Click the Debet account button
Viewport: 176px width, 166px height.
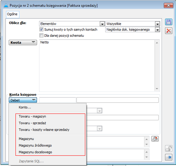click(23, 100)
